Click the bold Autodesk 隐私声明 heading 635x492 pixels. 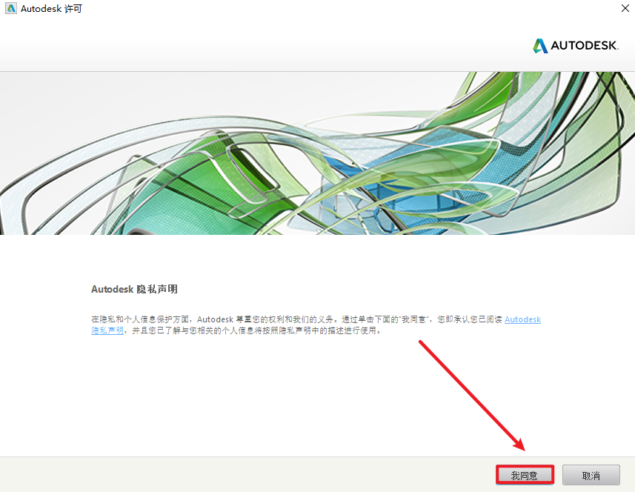[x=134, y=289]
